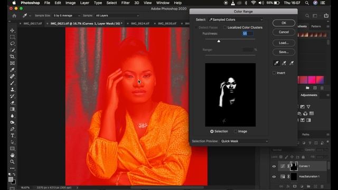Viewport: 338px width, 190px height.
Task: Select the Spot Healing Brush tool
Action: [x=12, y=76]
